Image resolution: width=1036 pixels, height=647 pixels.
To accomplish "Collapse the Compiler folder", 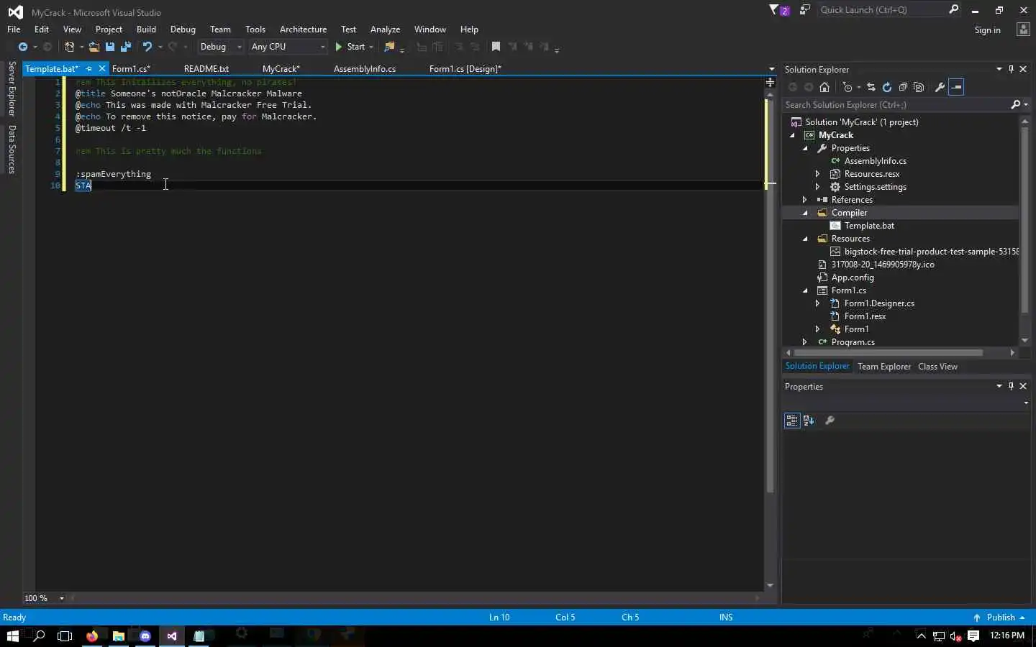I will pos(805,213).
